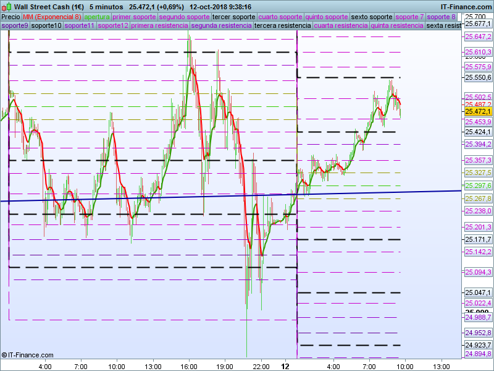Click the 16:00 time axis label
This screenshot has height=371, width=494.
[189, 367]
